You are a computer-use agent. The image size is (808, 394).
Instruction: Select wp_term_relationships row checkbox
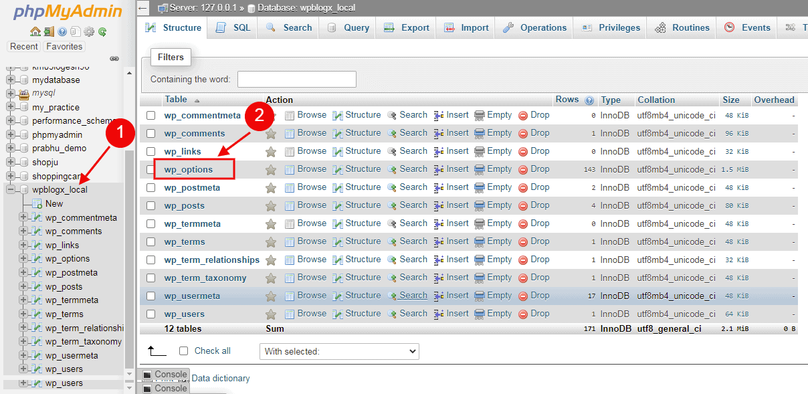pos(151,260)
